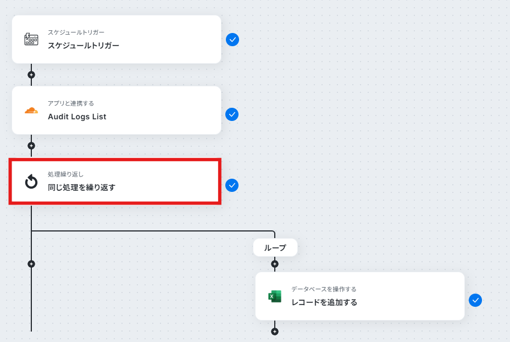Viewport: 510px width, 342px height.
Task: Click the schedule trigger calendar icon
Action: (x=31, y=40)
